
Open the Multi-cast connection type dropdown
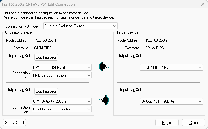click(62, 75)
